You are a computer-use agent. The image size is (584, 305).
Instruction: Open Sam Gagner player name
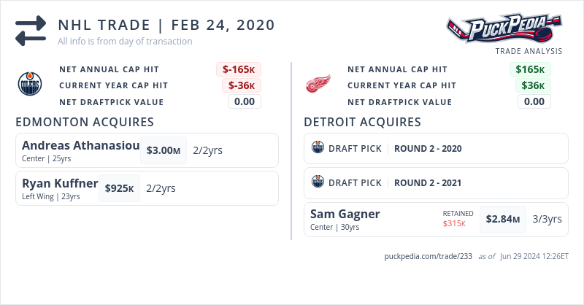(x=345, y=215)
